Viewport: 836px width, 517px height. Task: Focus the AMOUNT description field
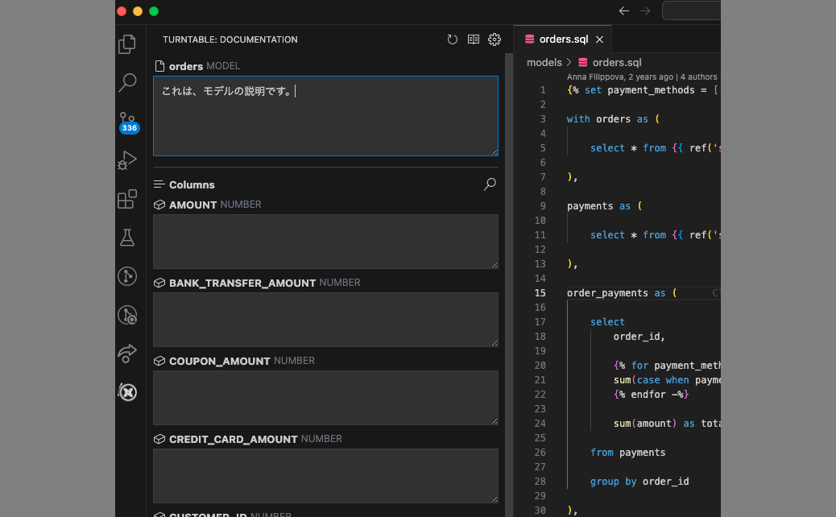coord(325,242)
